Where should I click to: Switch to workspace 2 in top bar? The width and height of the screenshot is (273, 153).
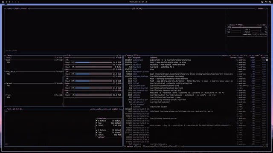[x=9, y=2]
